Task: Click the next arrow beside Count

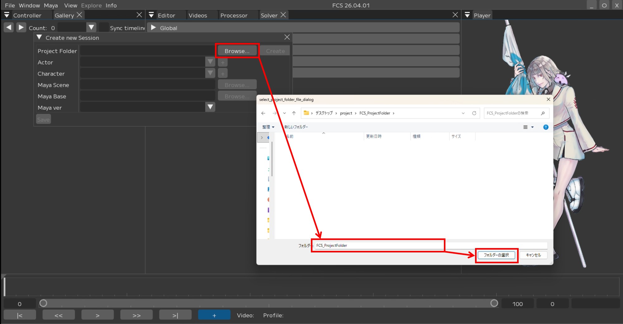Action: point(21,27)
